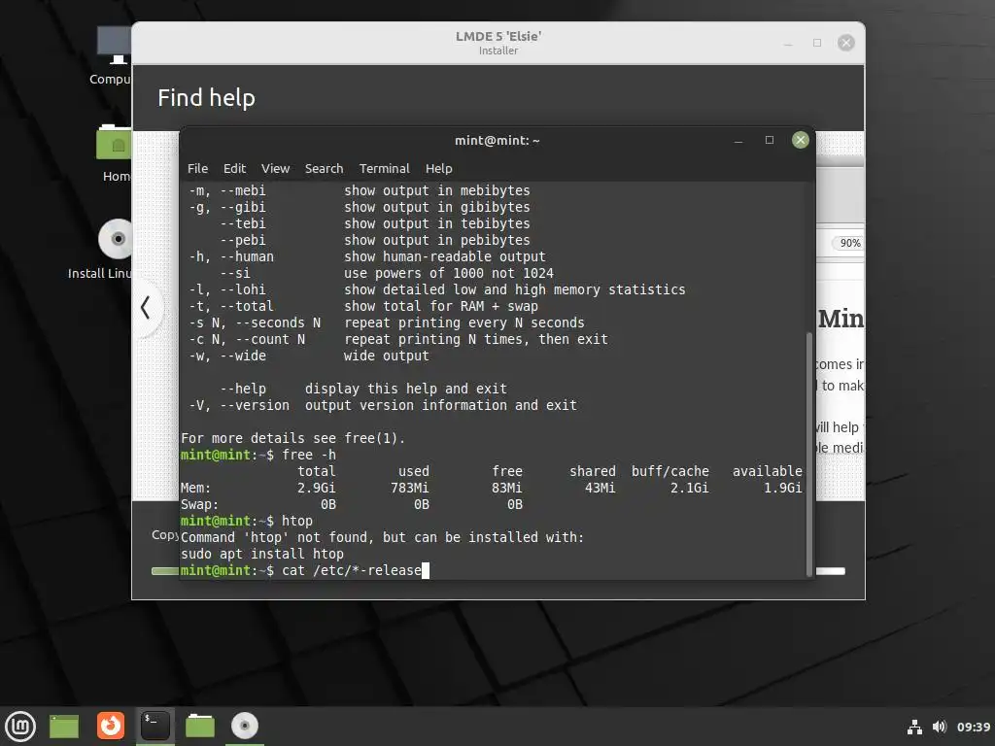
Task: Click the '--human' option line
Action: [x=366, y=256]
